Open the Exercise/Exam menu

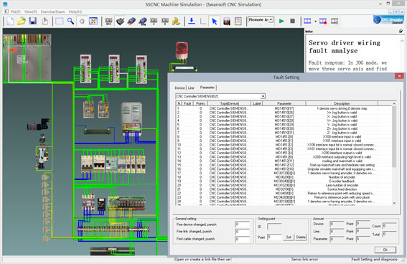click(53, 11)
